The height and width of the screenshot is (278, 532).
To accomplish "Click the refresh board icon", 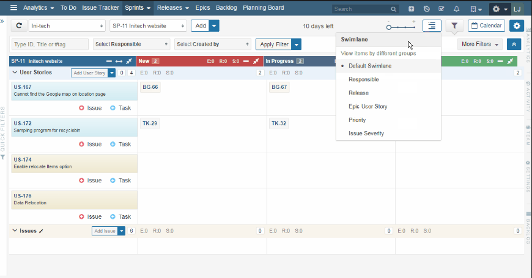I will [x=19, y=26].
